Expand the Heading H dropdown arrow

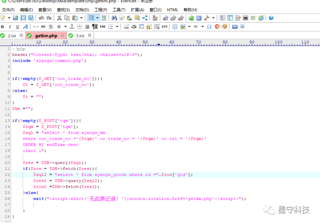click(66, 26)
